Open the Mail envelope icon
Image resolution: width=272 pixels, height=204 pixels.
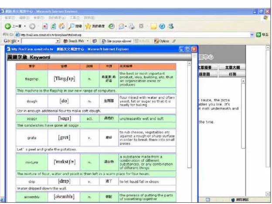tap(122, 26)
